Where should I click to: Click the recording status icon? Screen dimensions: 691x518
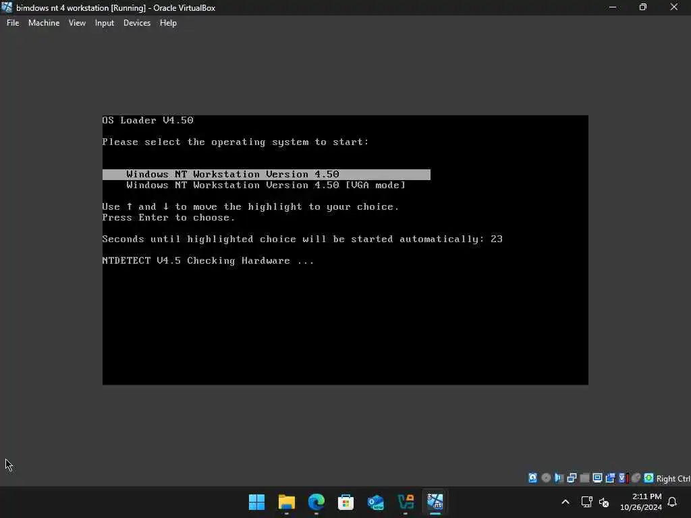(x=610, y=478)
